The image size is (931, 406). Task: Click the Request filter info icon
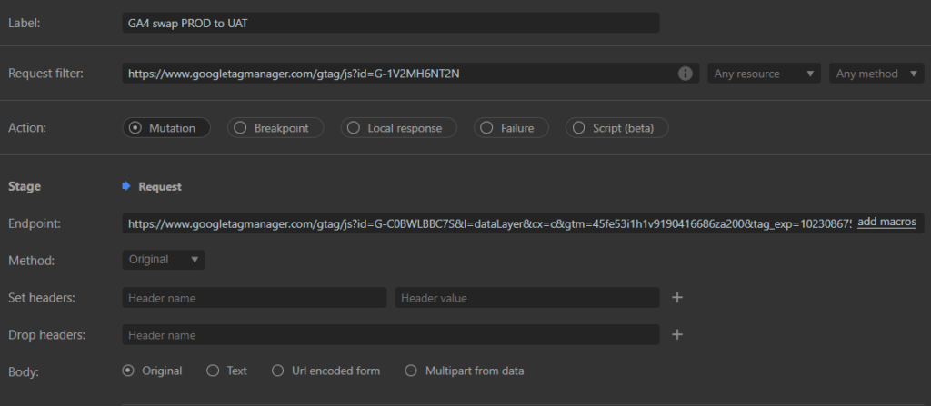pos(686,74)
